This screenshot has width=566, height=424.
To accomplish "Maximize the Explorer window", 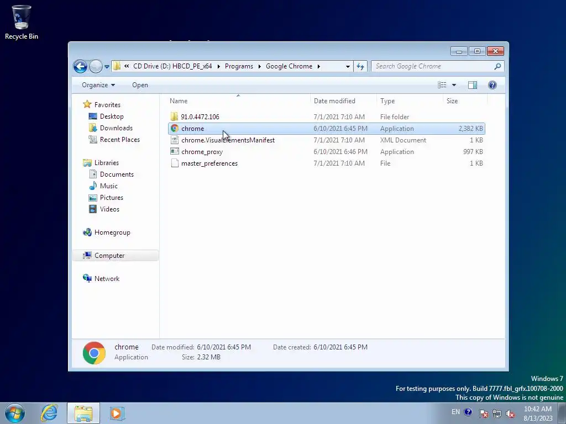I will click(477, 51).
